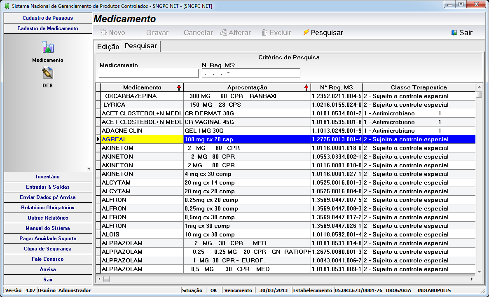Image resolution: width=489 pixels, height=297 pixels.
Task: Click the application icon in title bar
Action: point(6,6)
